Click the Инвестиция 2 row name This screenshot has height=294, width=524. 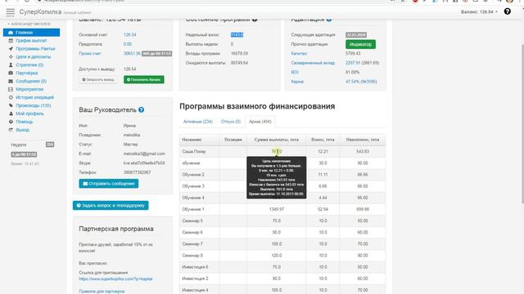[195, 278]
